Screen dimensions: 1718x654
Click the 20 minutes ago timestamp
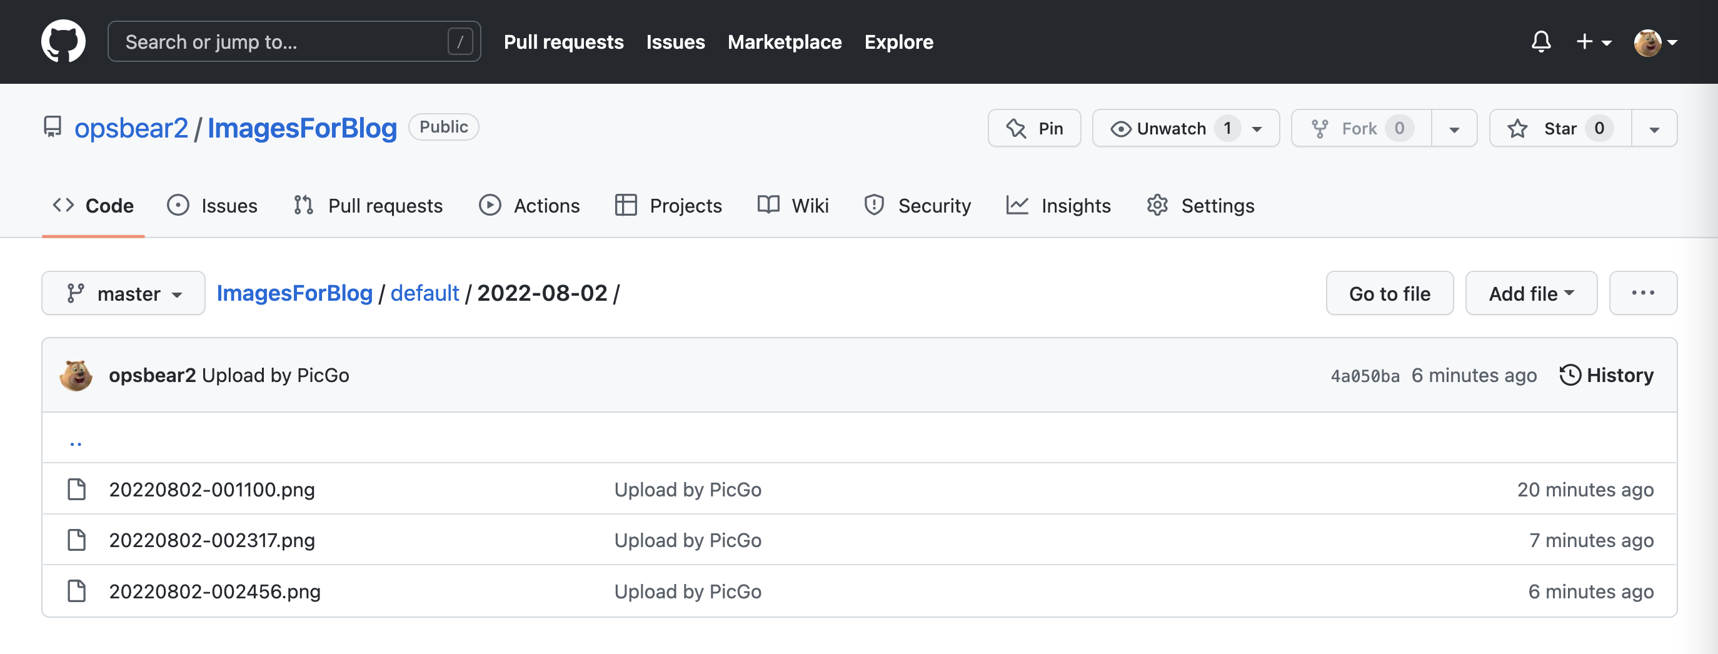1585,490
